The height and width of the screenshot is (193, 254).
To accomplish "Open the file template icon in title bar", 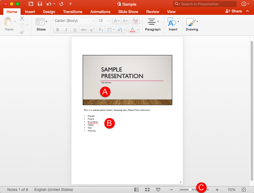I will click(x=30, y=4).
